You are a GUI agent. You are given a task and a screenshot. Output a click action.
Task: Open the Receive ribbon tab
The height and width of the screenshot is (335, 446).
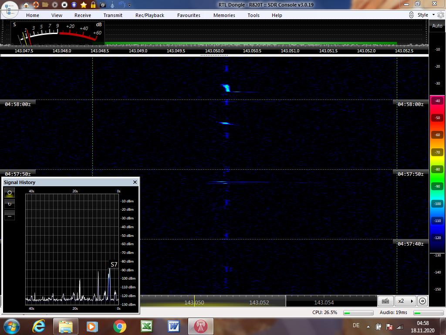(x=83, y=15)
